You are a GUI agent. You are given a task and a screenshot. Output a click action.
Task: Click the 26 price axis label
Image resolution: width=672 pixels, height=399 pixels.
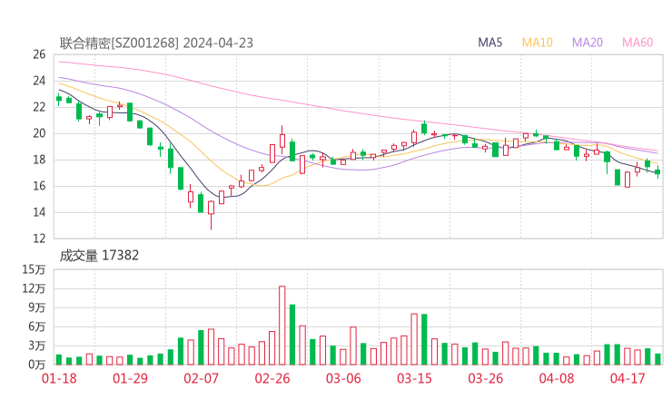pos(39,54)
